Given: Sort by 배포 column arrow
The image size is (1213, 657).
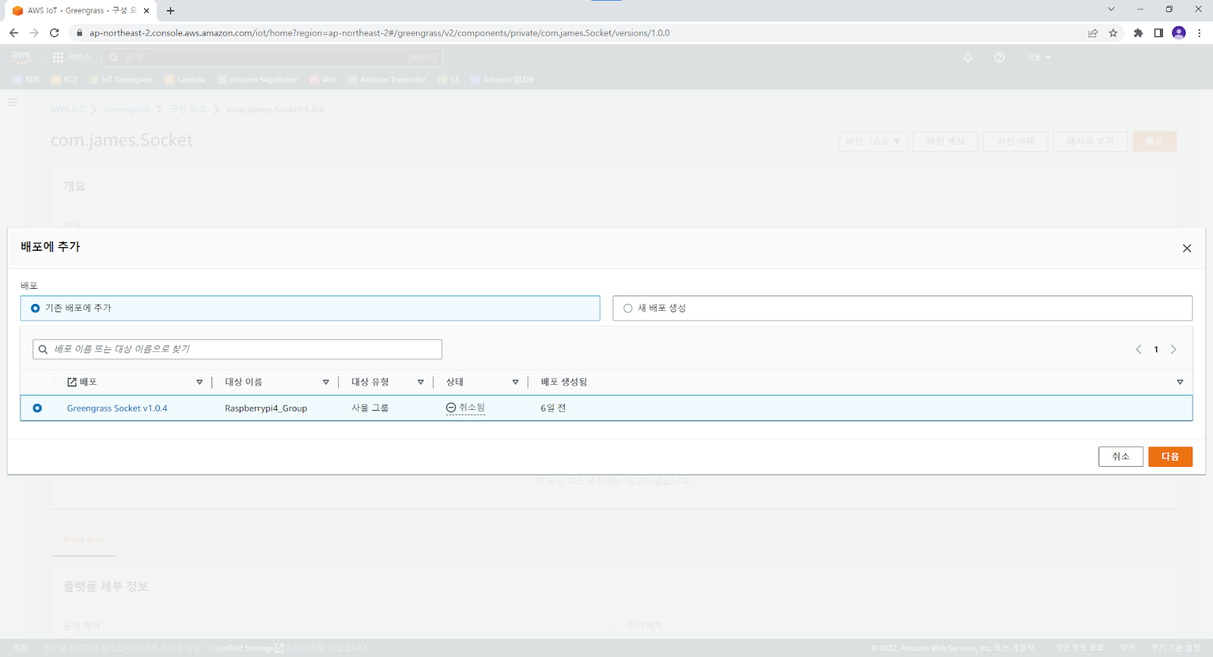Looking at the screenshot, I should 199,382.
